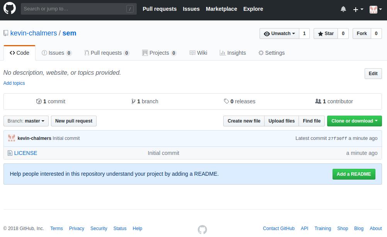Viewport: 387px width, 237px height.
Task: Open the Clone or download dropdown
Action: click(x=354, y=121)
